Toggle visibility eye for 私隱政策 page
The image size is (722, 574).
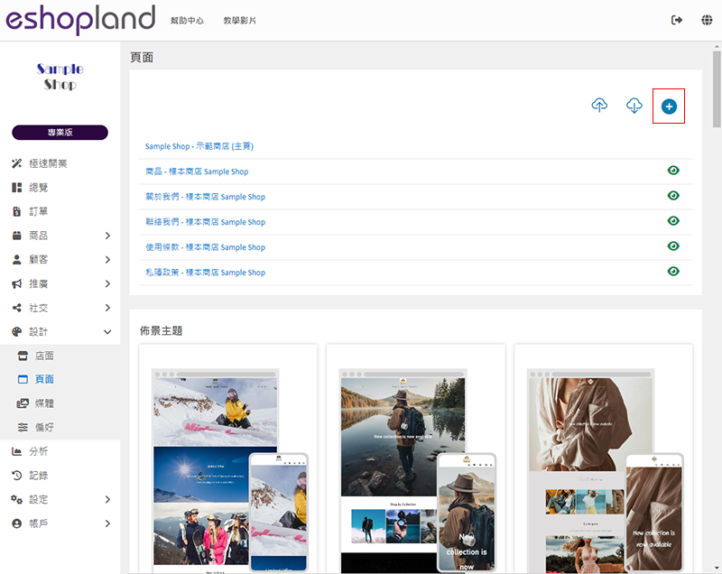(x=673, y=272)
